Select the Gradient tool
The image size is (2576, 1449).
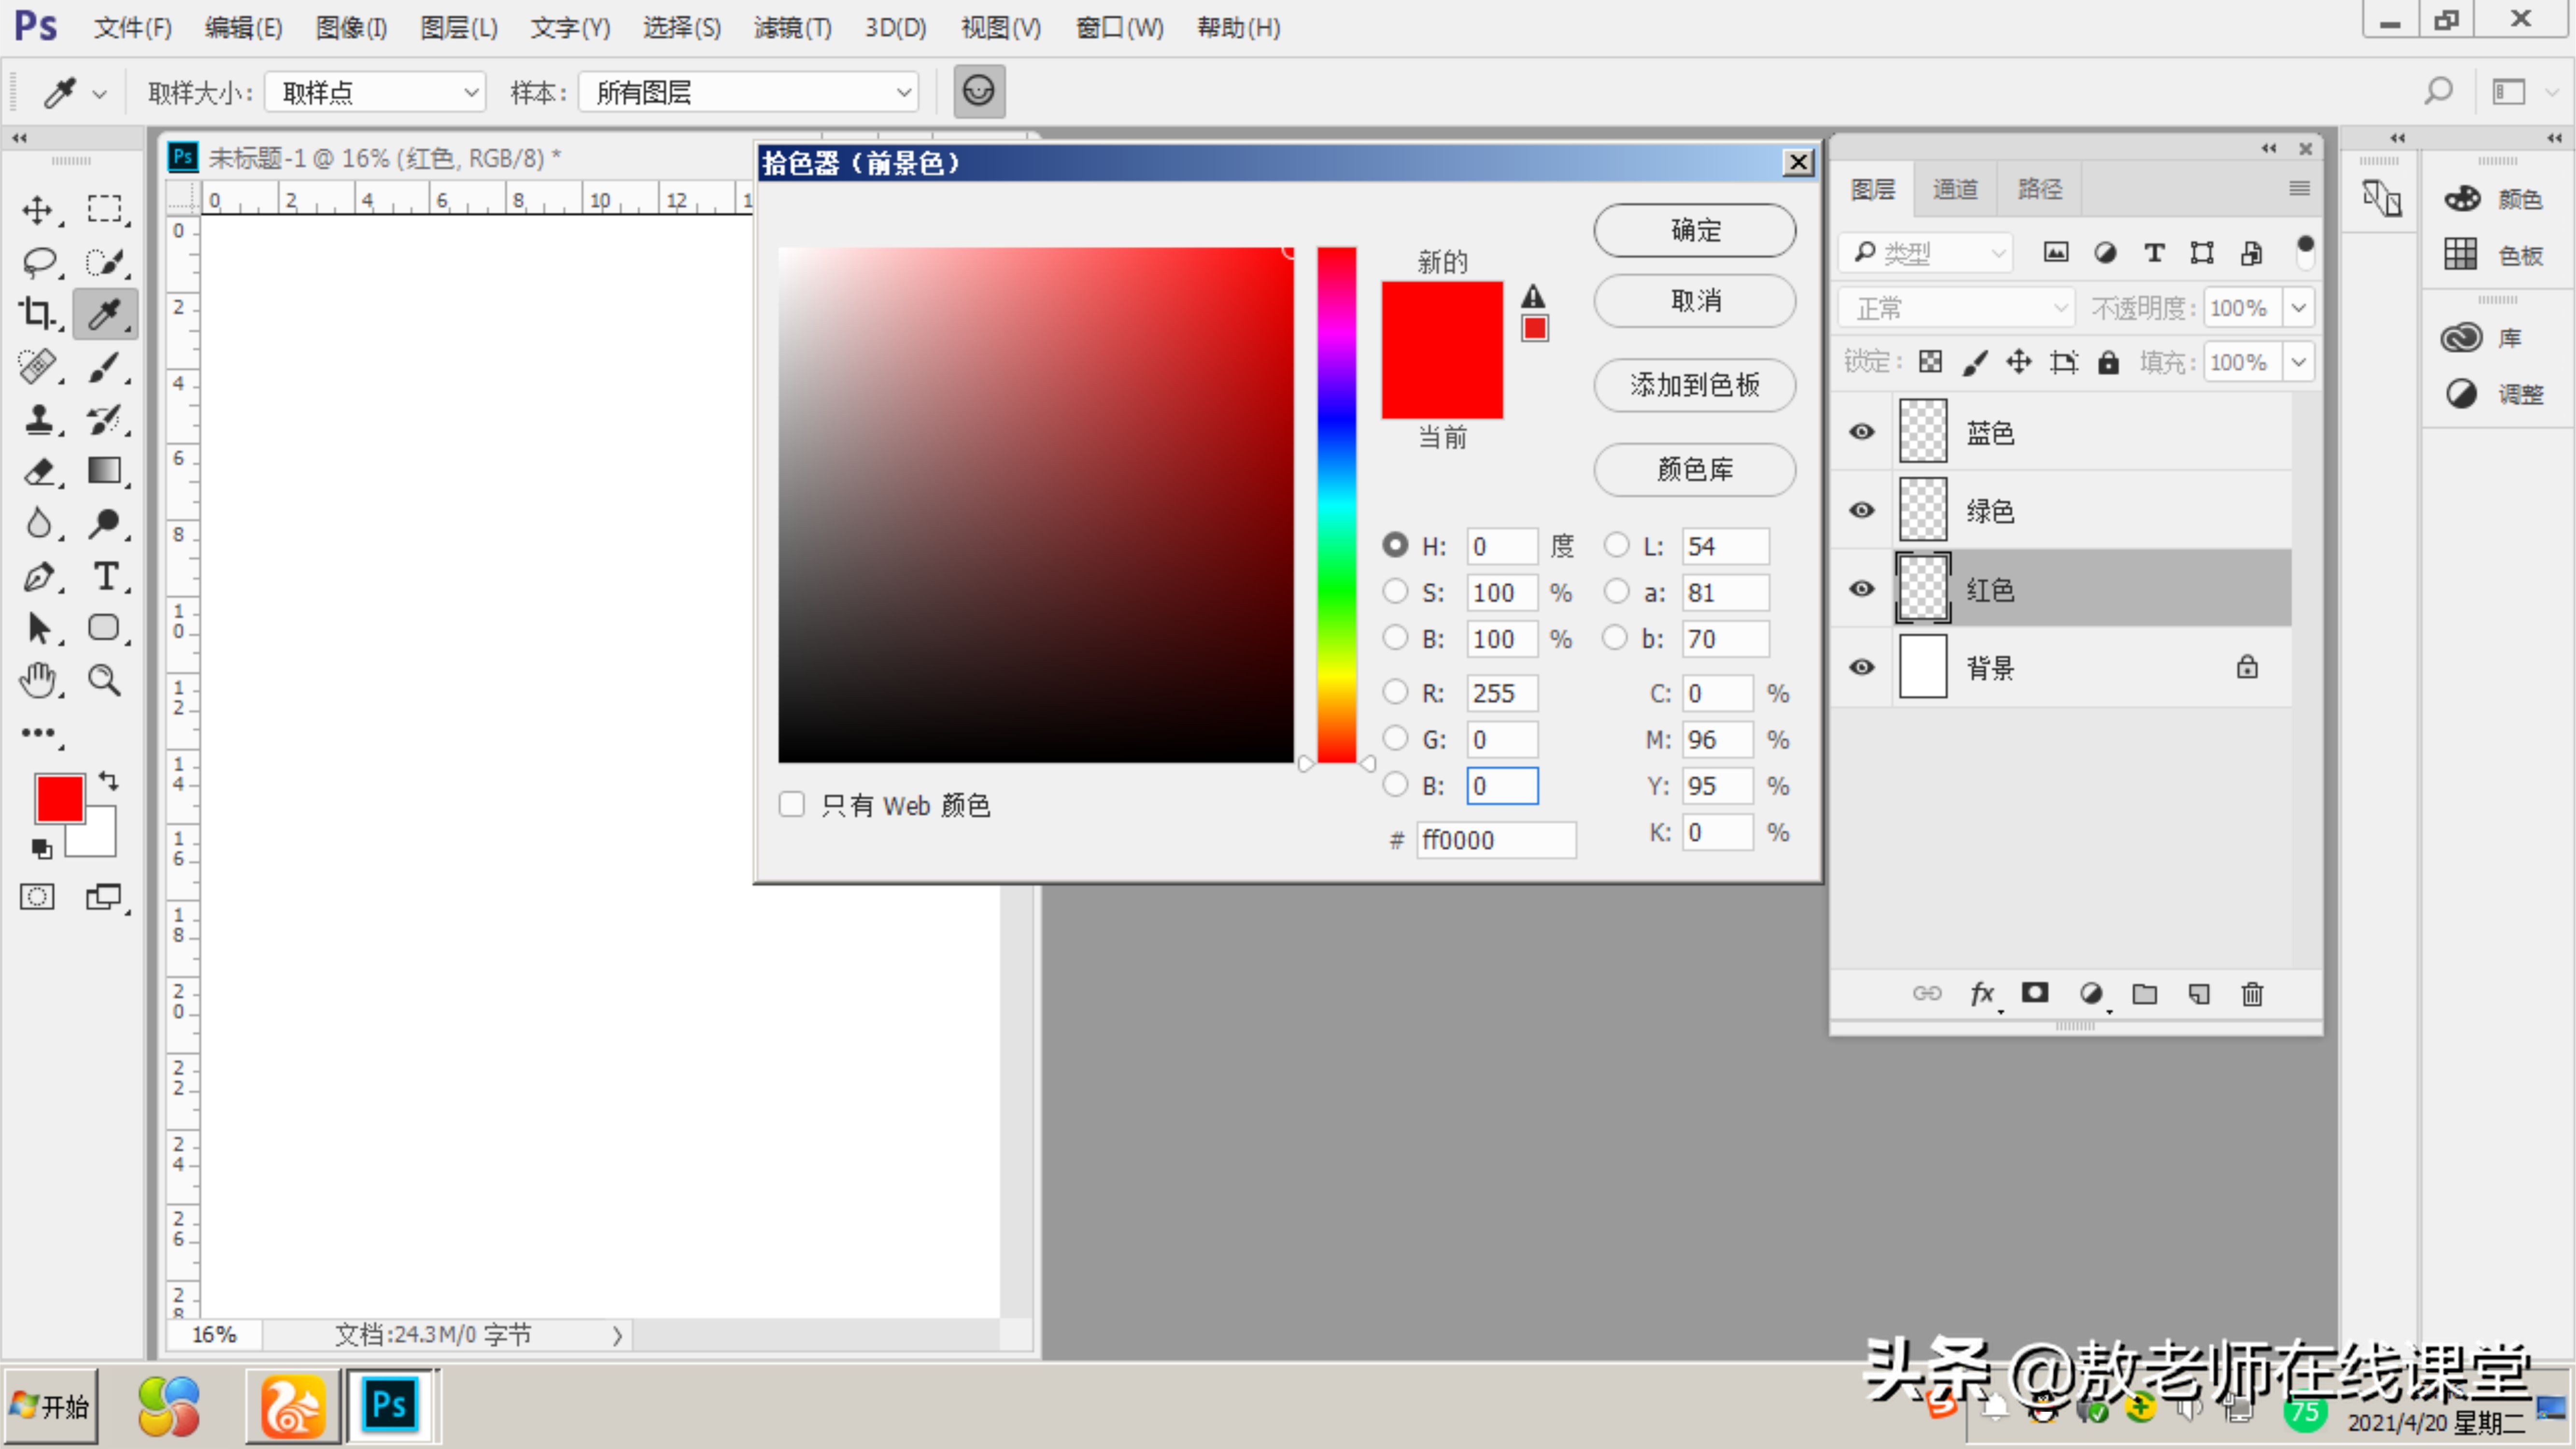pyautogui.click(x=105, y=470)
